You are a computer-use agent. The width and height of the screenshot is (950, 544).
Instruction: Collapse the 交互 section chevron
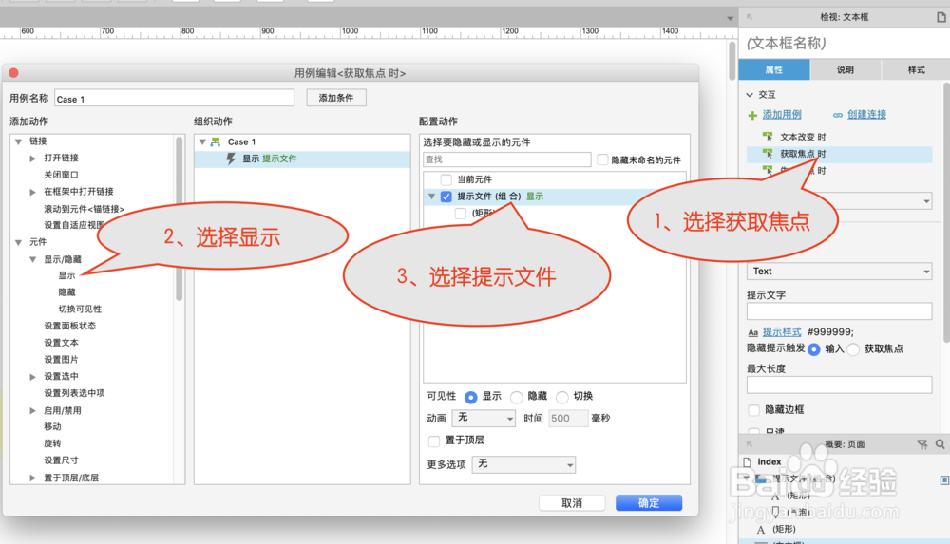pyautogui.click(x=750, y=95)
